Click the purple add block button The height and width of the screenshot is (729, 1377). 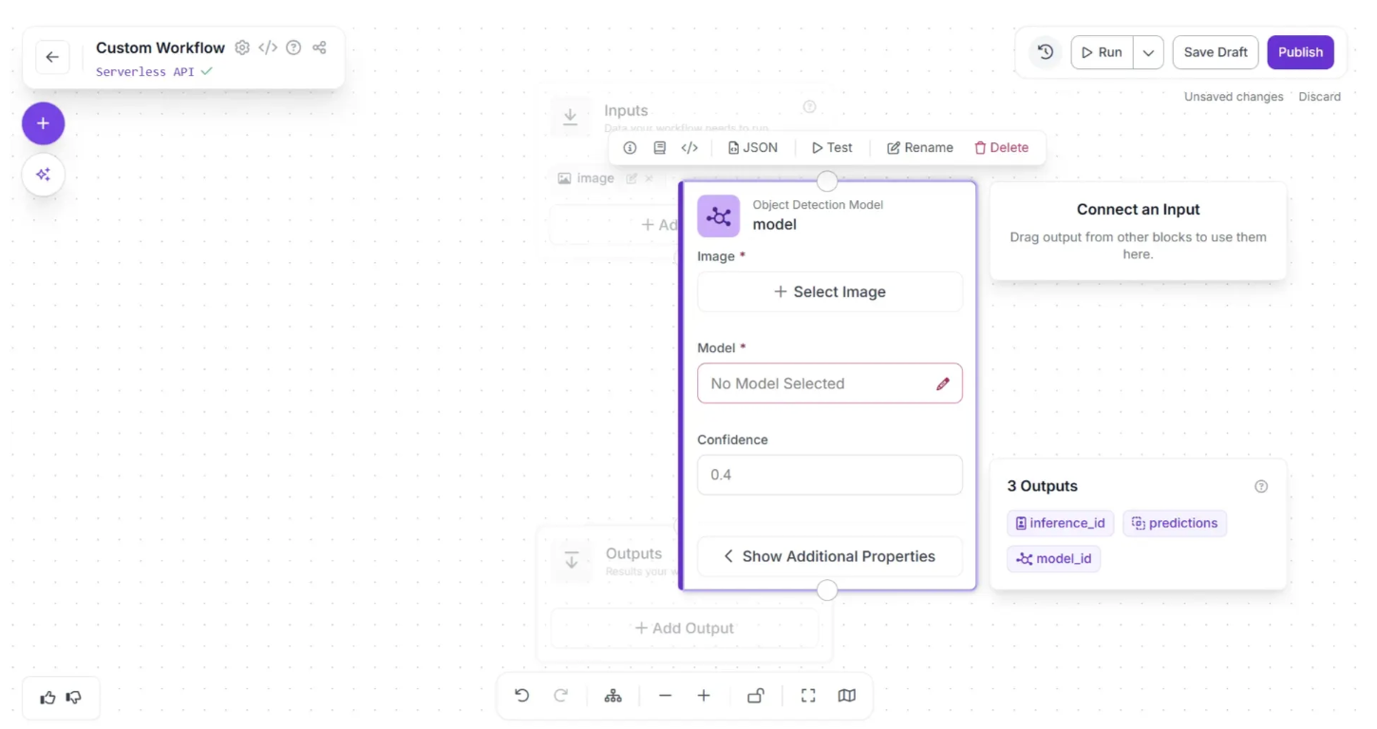tap(43, 123)
